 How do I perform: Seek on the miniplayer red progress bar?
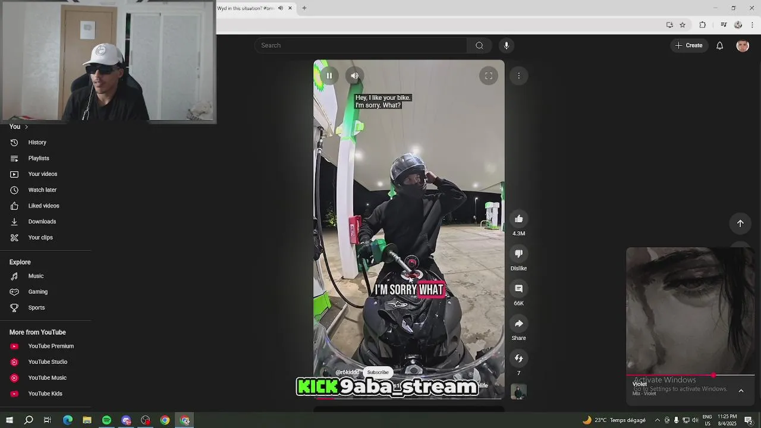(x=690, y=376)
